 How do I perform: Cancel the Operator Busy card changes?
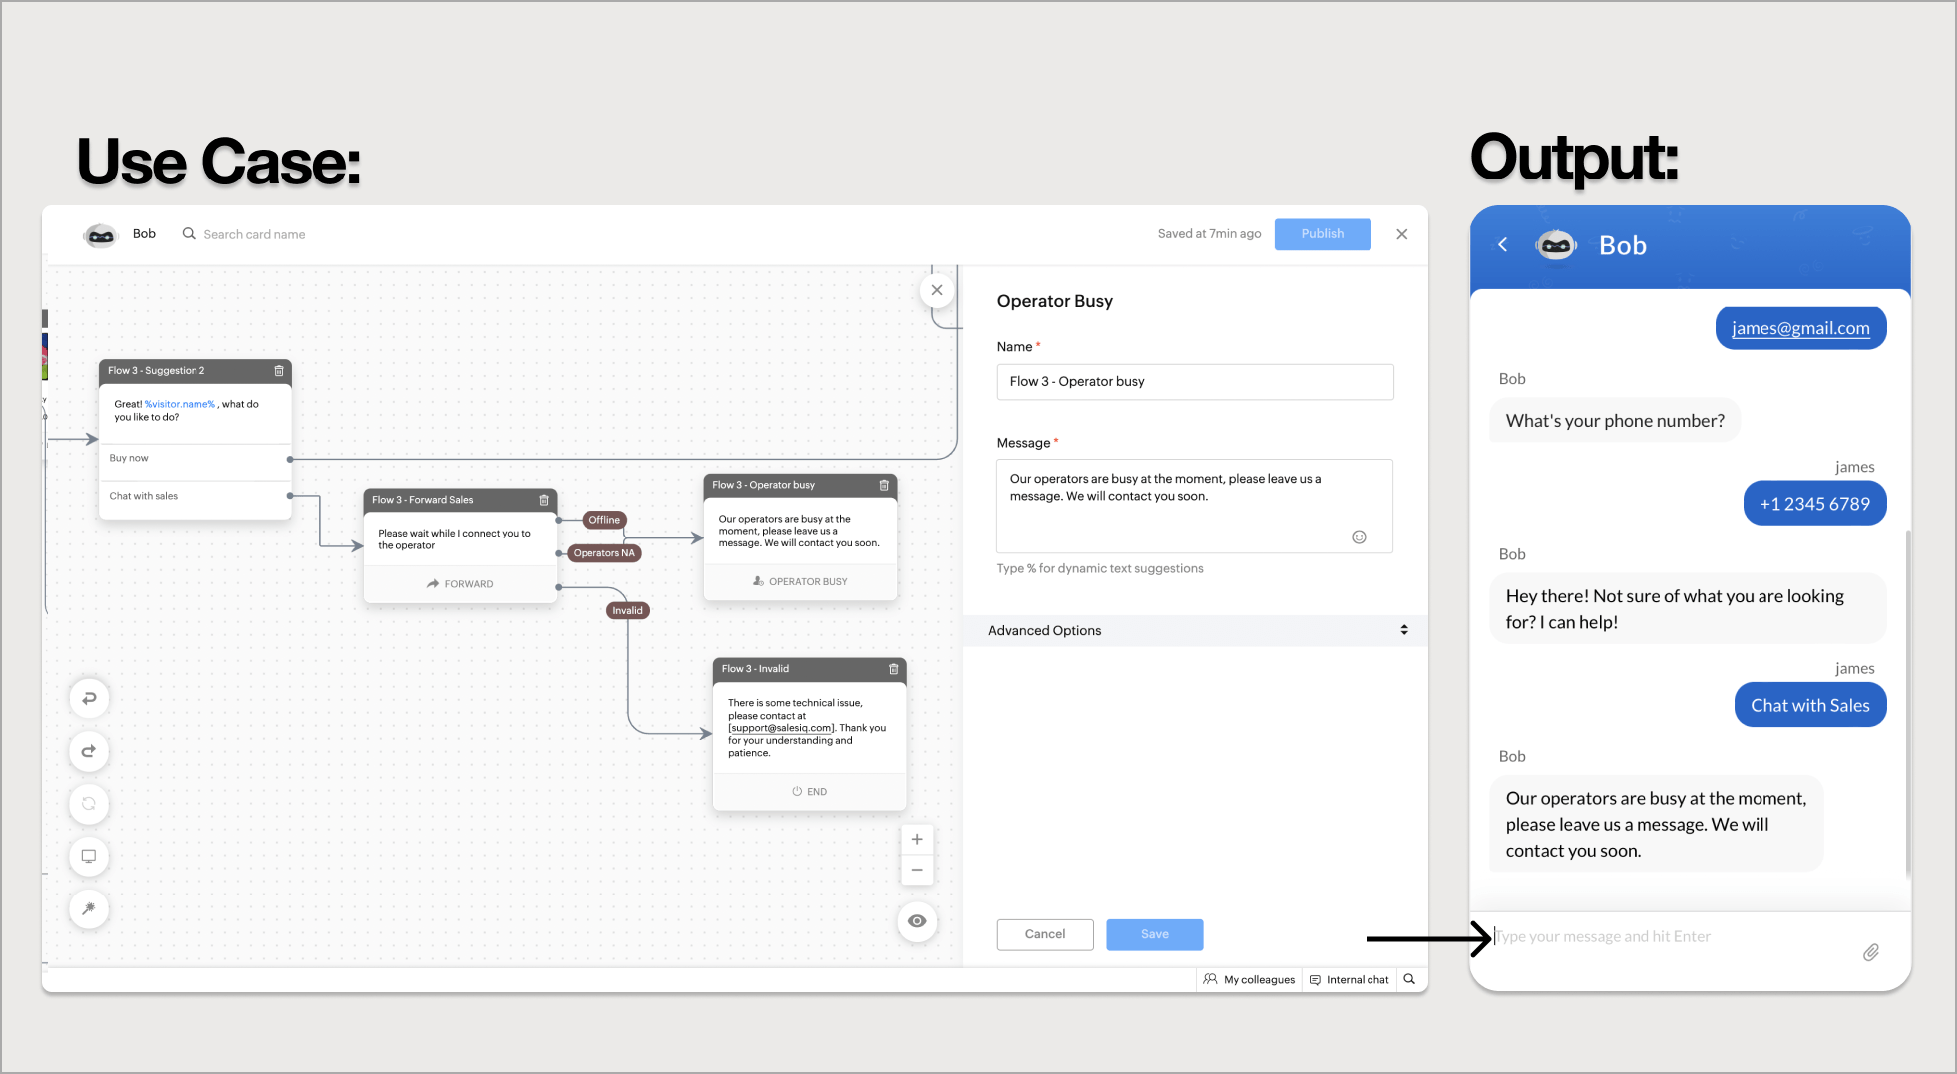click(1044, 934)
